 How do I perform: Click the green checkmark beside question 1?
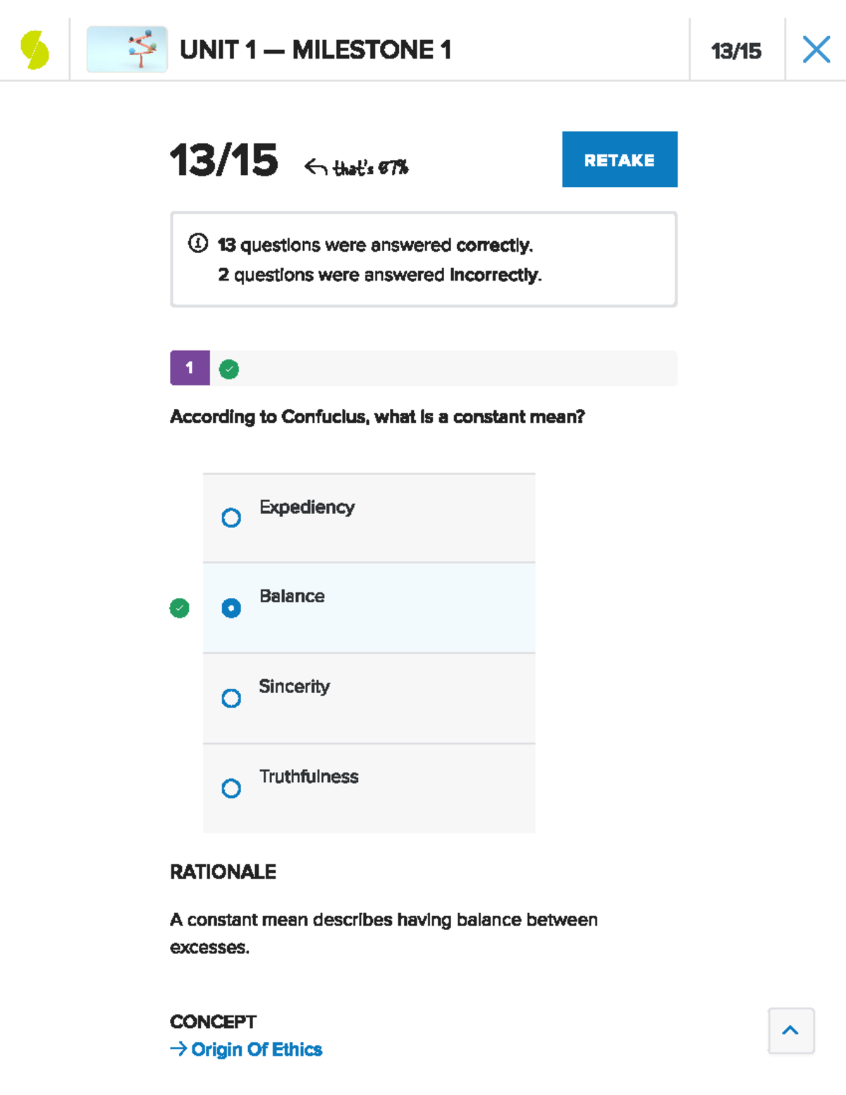pos(228,368)
